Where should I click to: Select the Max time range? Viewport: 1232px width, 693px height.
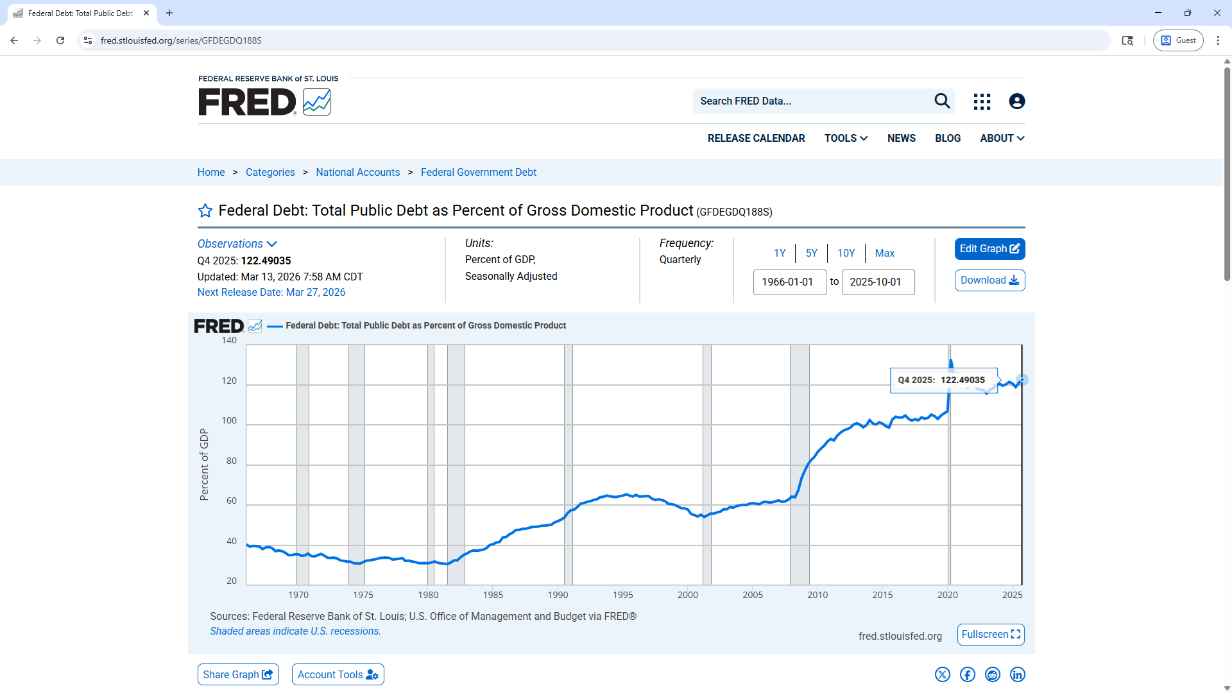point(884,253)
